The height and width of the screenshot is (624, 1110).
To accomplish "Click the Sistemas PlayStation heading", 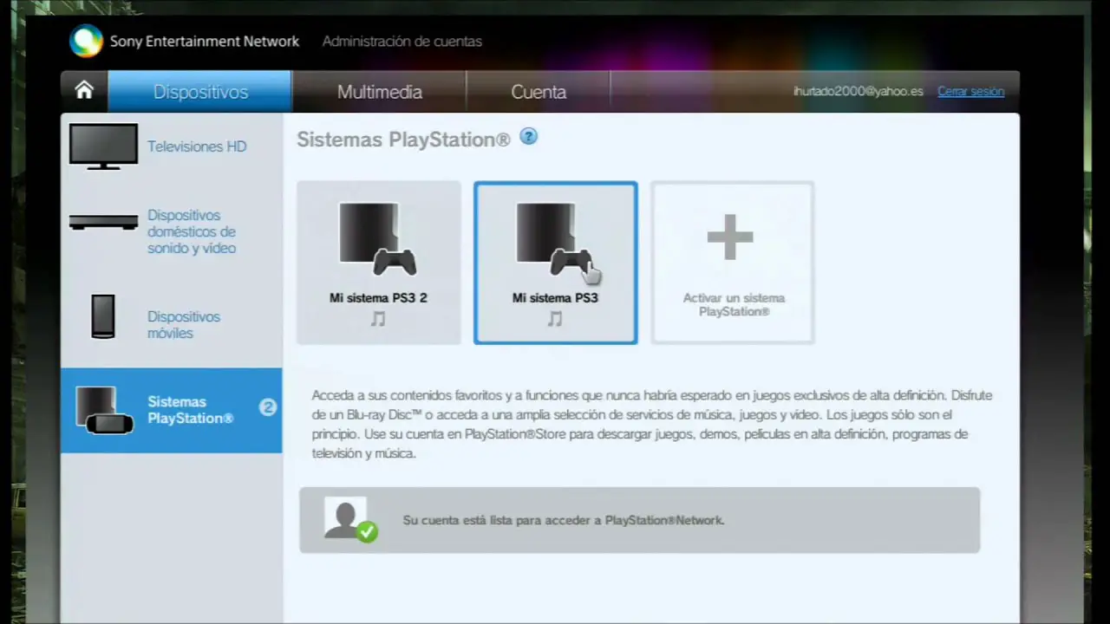I will tap(403, 140).
